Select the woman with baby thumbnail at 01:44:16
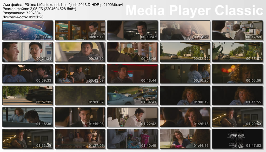The image size is (266, 152). [x=185, y=139]
